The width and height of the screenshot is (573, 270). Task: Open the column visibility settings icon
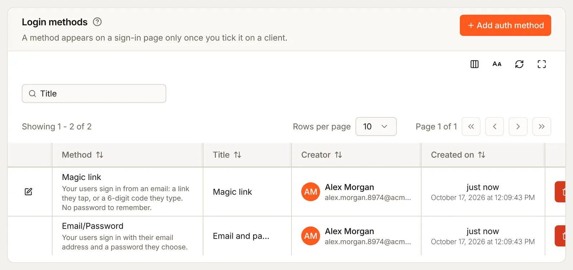(x=475, y=64)
